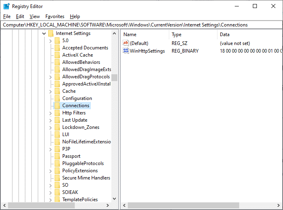The width and height of the screenshot is (283, 210).
Task: Click tree pane scroll left arrow
Action: click(x=4, y=205)
